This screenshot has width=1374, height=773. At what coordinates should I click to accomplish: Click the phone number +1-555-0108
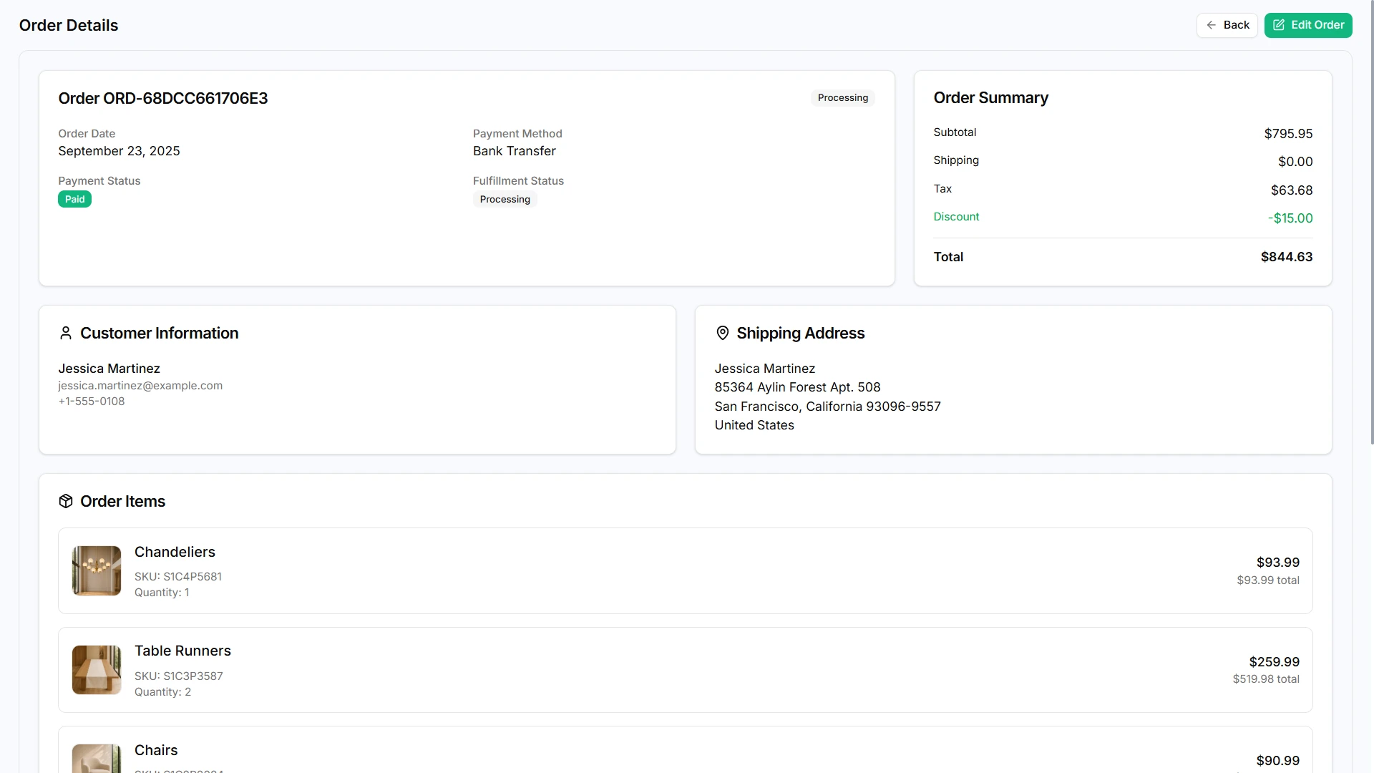click(x=92, y=402)
